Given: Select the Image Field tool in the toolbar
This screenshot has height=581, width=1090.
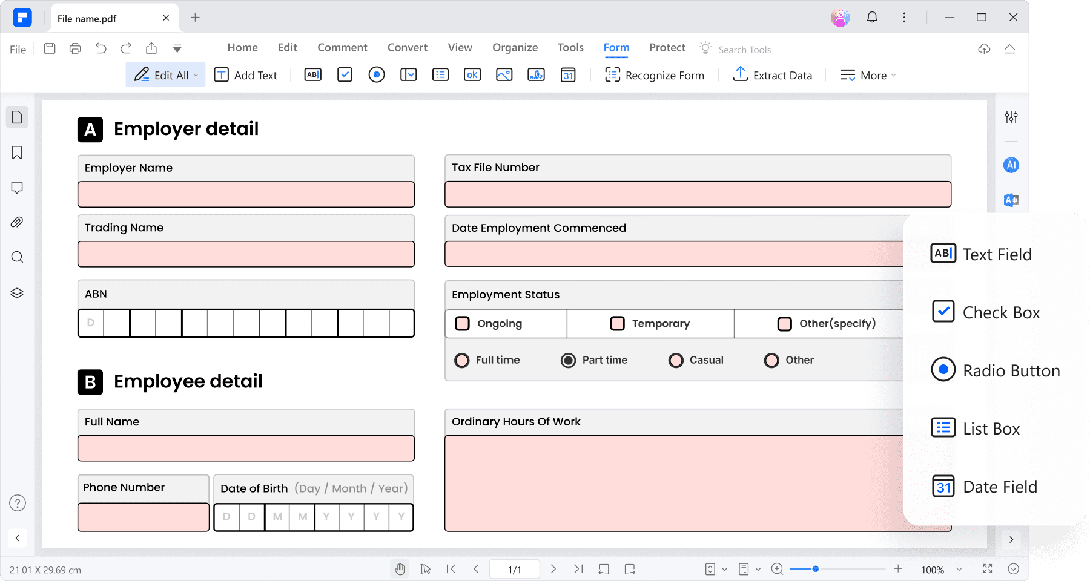Looking at the screenshot, I should (x=504, y=74).
